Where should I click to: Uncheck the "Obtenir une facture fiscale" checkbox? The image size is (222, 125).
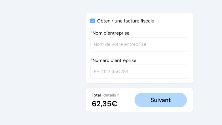tap(93, 21)
